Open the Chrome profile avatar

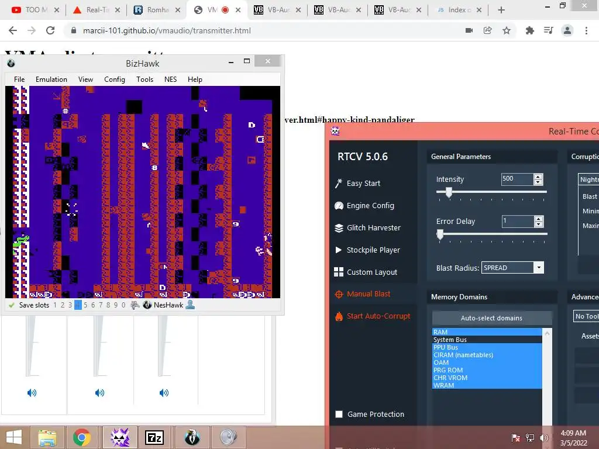tap(567, 30)
